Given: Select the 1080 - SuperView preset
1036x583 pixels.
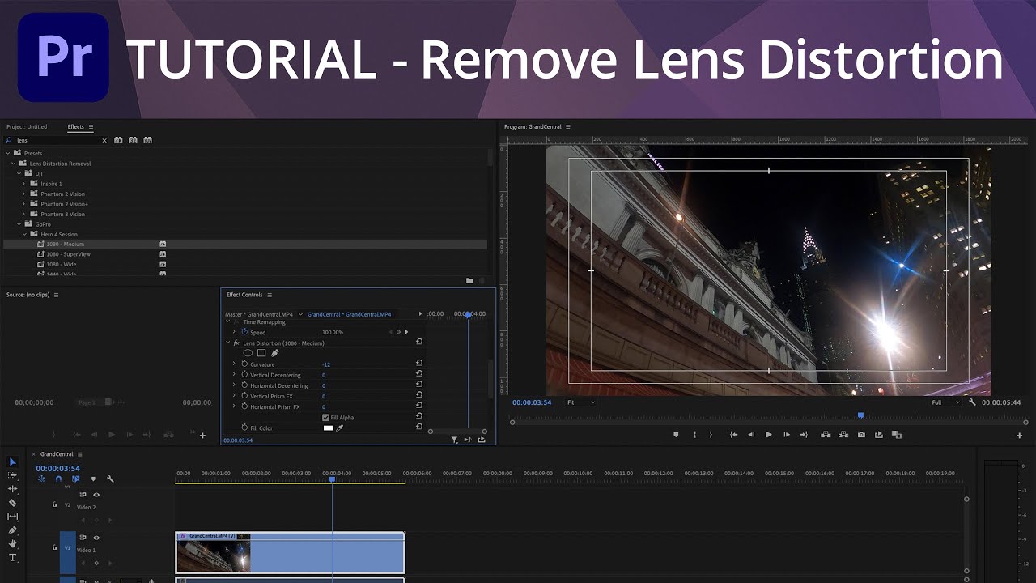Looking at the screenshot, I should point(68,254).
